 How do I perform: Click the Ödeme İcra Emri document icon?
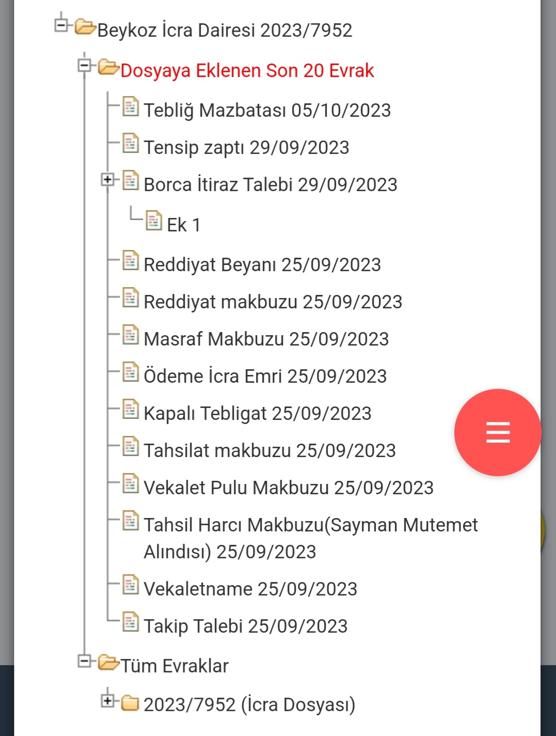click(x=131, y=372)
